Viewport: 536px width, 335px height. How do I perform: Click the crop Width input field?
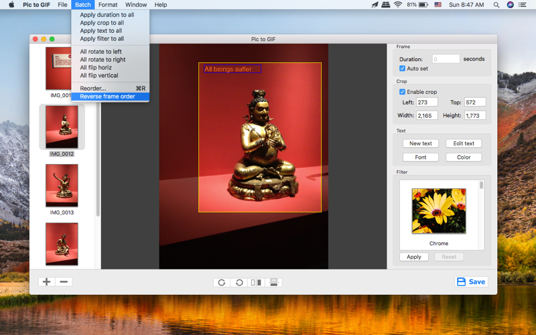(x=427, y=115)
